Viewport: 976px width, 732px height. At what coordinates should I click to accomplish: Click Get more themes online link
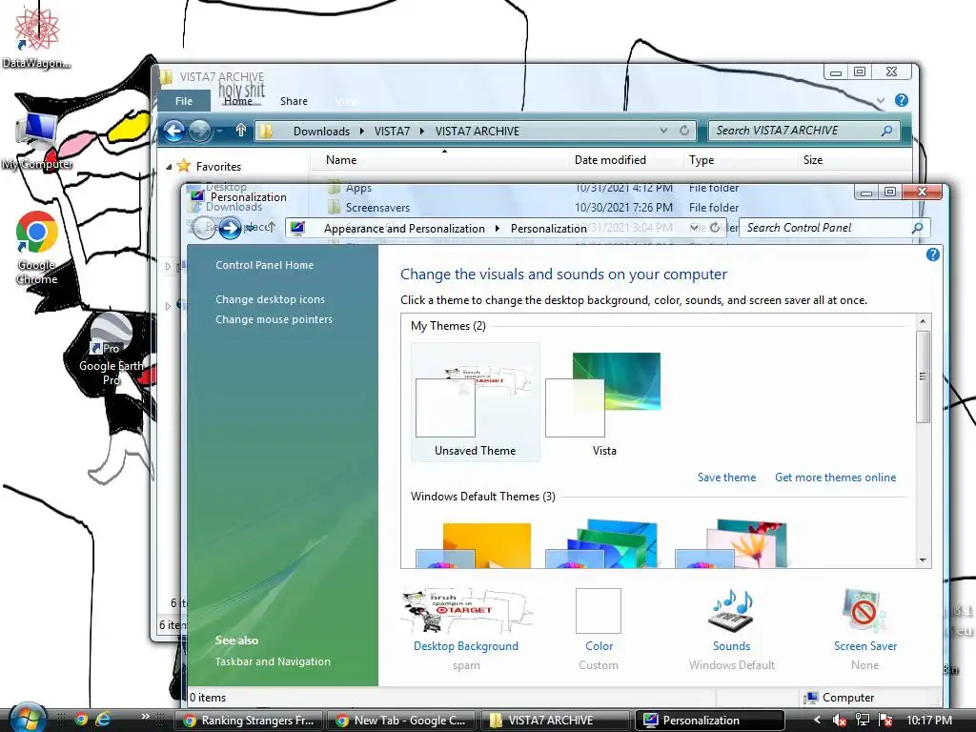(x=835, y=478)
